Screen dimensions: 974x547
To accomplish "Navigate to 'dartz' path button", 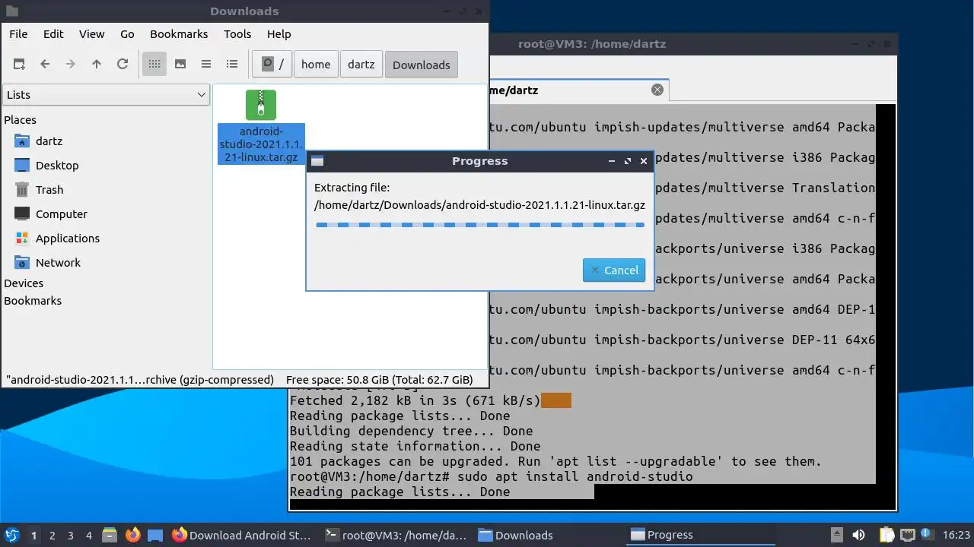I will coord(361,65).
